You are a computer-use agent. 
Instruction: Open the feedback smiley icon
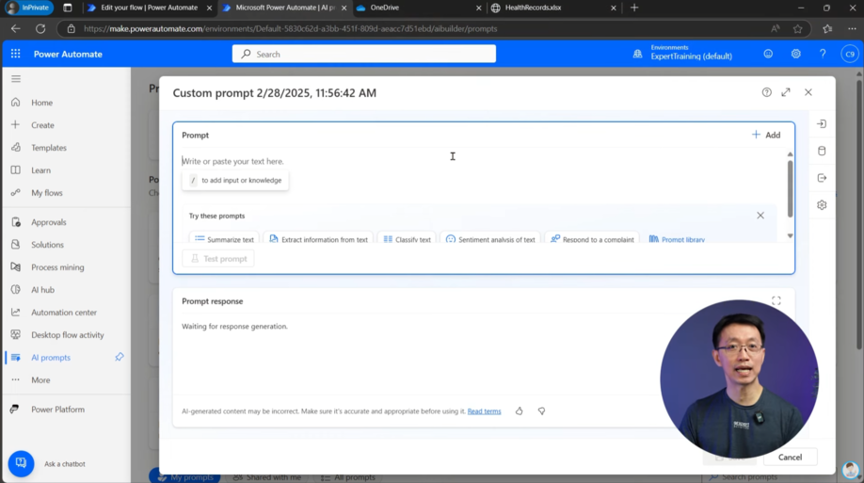coord(768,54)
